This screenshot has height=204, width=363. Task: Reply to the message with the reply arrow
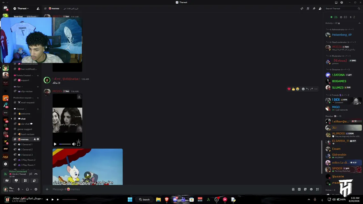pyautogui.click(x=307, y=89)
